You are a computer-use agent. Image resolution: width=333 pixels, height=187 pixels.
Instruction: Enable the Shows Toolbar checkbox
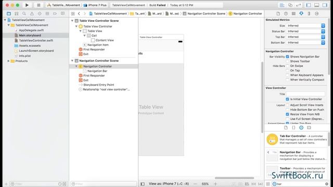click(287, 61)
